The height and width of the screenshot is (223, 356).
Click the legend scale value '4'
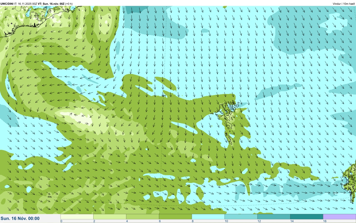pyautogui.click(x=127, y=221)
